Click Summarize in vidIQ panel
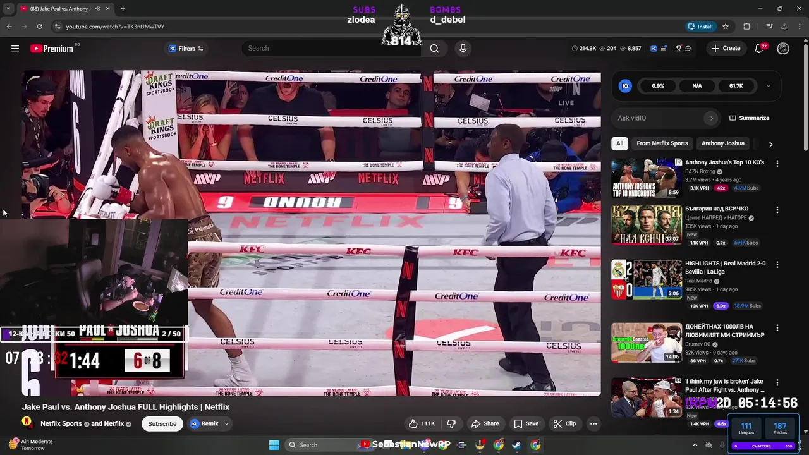 [x=749, y=118]
